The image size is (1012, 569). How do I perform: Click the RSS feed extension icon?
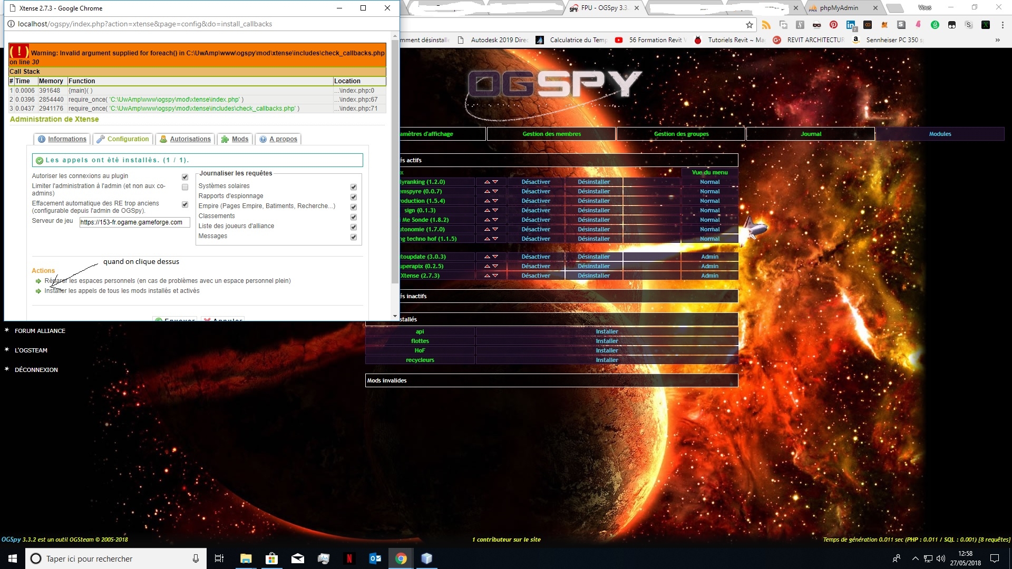(x=766, y=25)
